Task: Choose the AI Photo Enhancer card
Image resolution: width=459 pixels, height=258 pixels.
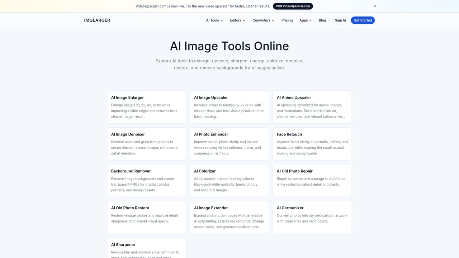Action: 229,144
